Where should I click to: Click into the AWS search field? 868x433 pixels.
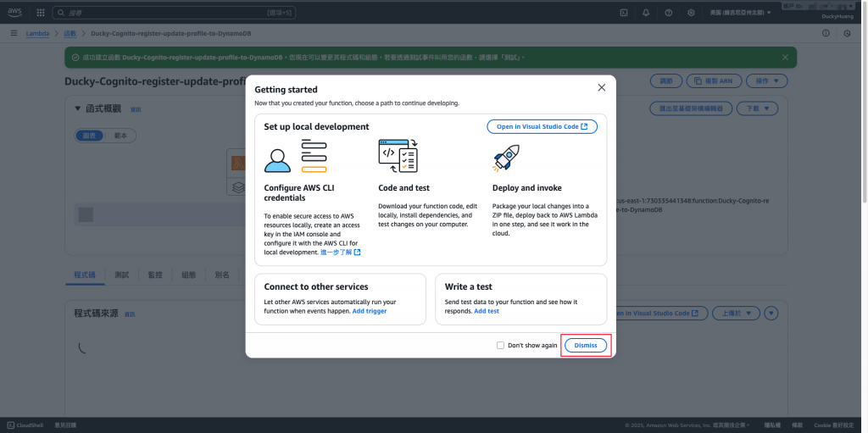tap(174, 12)
